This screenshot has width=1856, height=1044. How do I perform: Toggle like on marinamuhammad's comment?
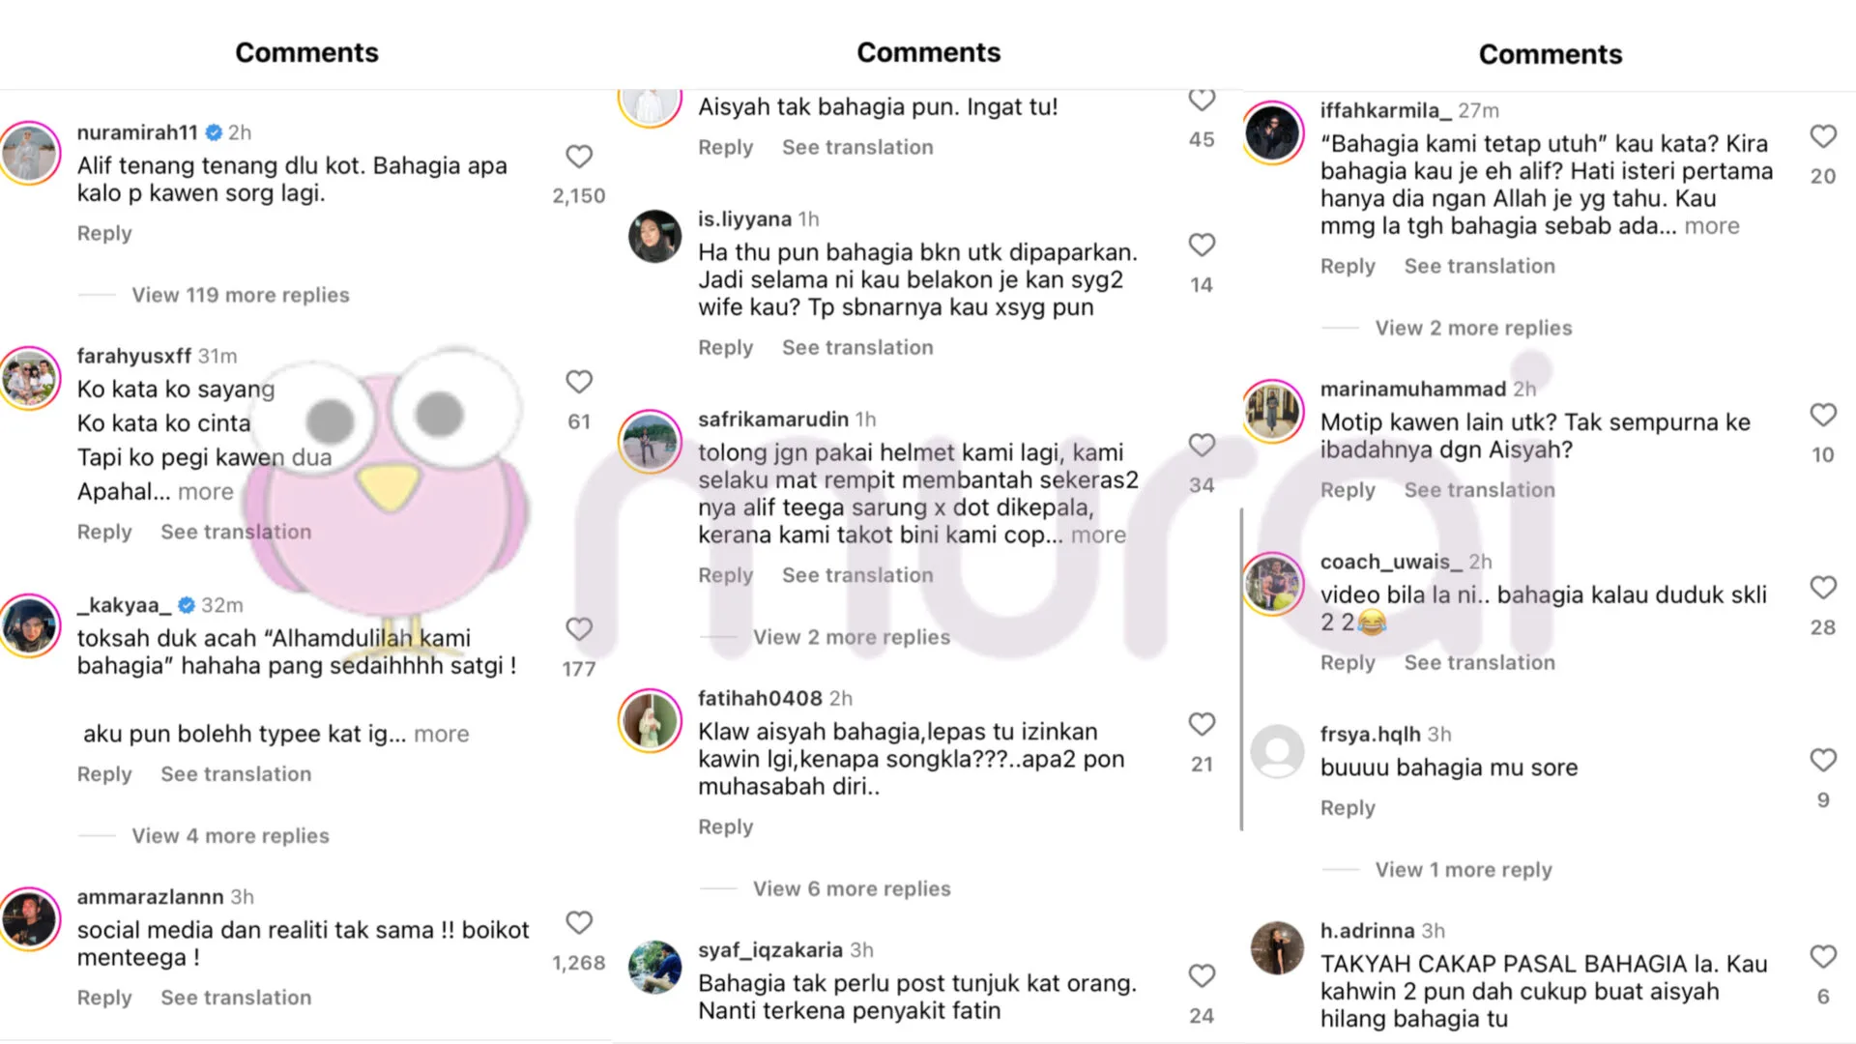click(x=1822, y=416)
